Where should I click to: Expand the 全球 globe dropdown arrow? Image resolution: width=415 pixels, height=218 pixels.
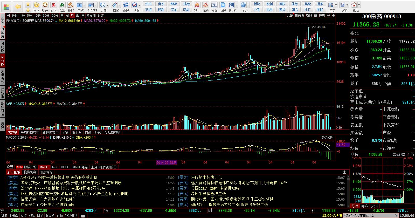click(248, 5)
